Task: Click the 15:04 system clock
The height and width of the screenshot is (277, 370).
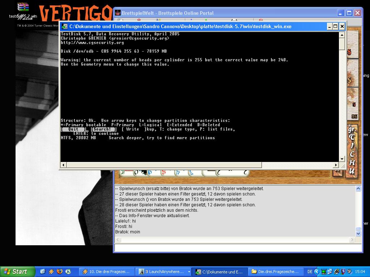Action: pos(360,272)
